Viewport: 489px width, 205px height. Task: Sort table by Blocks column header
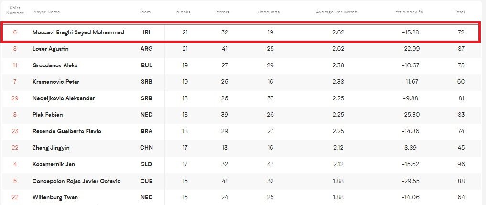(183, 12)
